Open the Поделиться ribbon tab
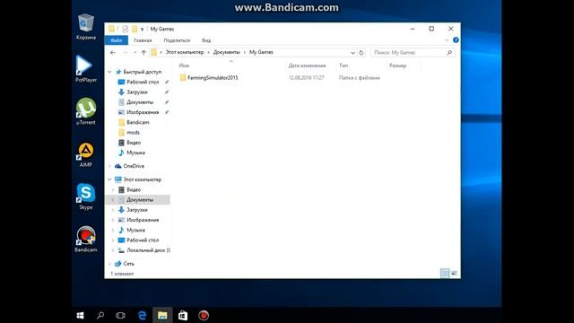The height and width of the screenshot is (323, 574). click(177, 40)
